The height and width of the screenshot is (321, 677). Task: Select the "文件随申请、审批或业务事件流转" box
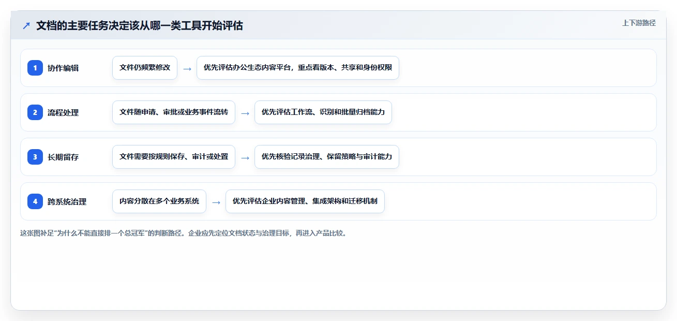tap(174, 112)
